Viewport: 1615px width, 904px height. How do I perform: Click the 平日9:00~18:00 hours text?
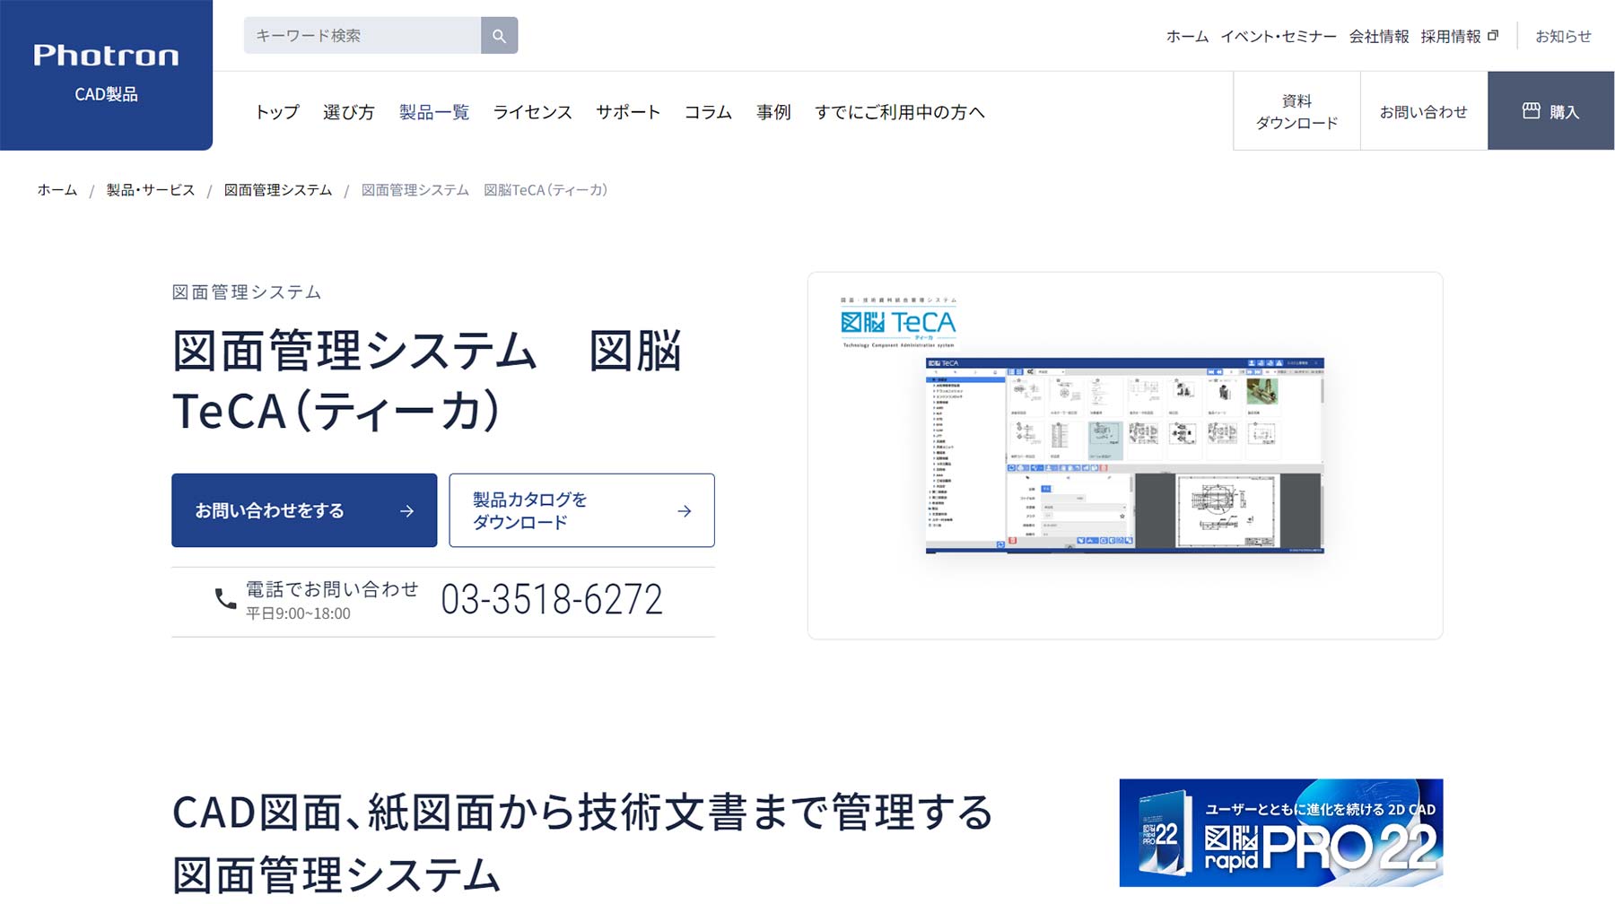[x=299, y=613]
